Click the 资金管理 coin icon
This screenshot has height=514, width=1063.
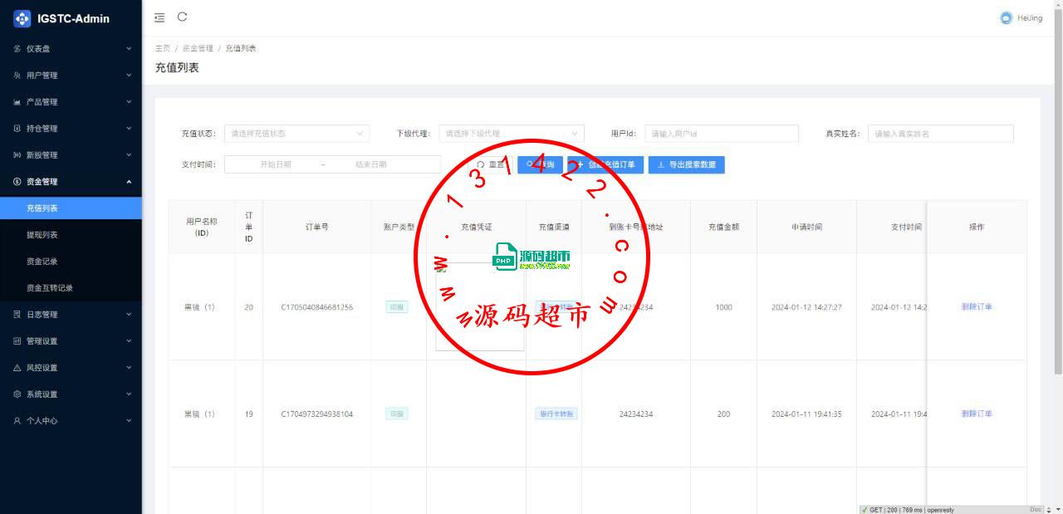coord(17,182)
